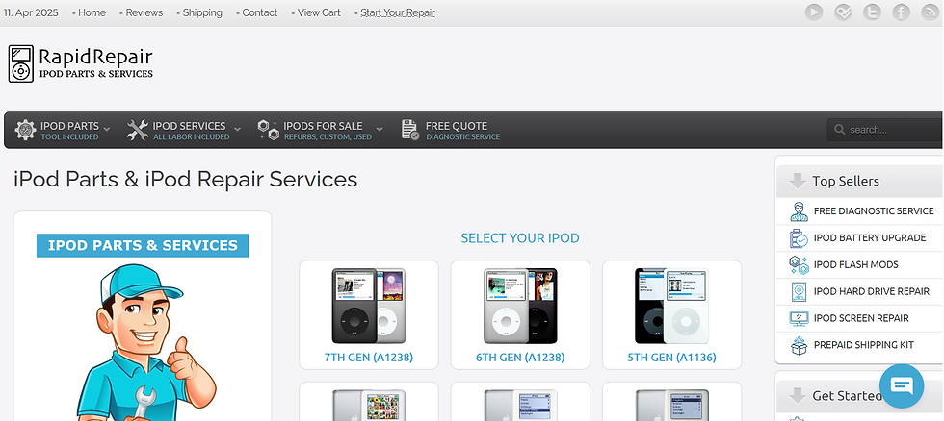
Task: Open the Reviews page
Action: (x=144, y=12)
